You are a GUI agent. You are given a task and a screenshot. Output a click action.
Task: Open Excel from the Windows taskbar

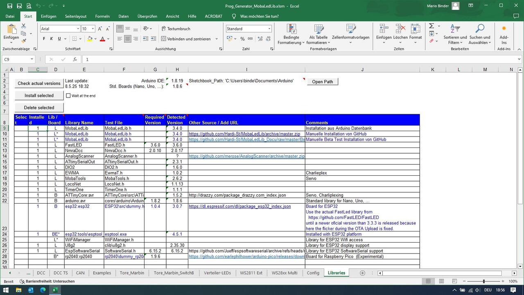pos(55,290)
